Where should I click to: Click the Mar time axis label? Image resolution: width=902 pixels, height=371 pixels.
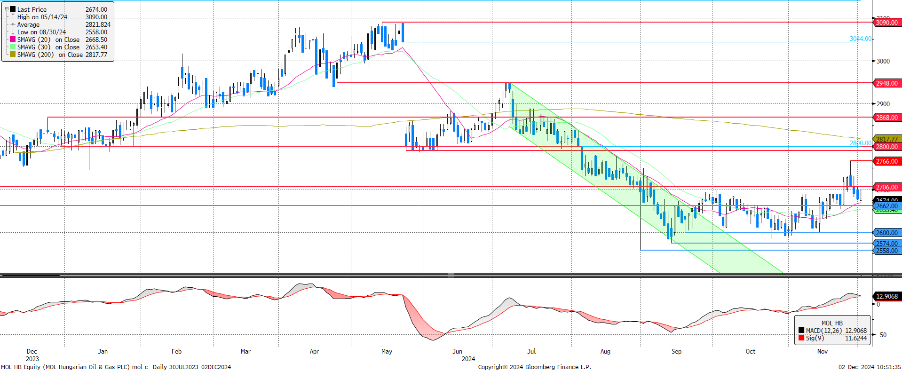click(x=245, y=351)
